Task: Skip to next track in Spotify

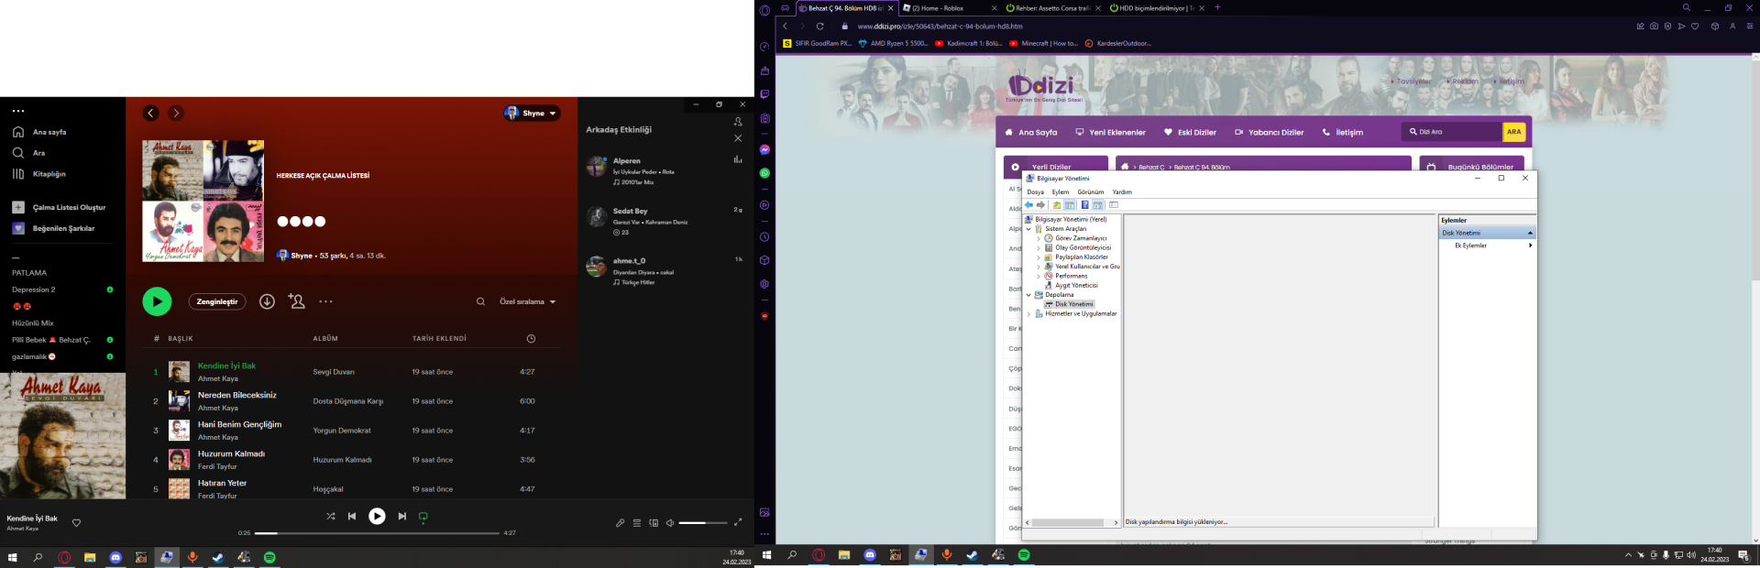Action: click(401, 517)
